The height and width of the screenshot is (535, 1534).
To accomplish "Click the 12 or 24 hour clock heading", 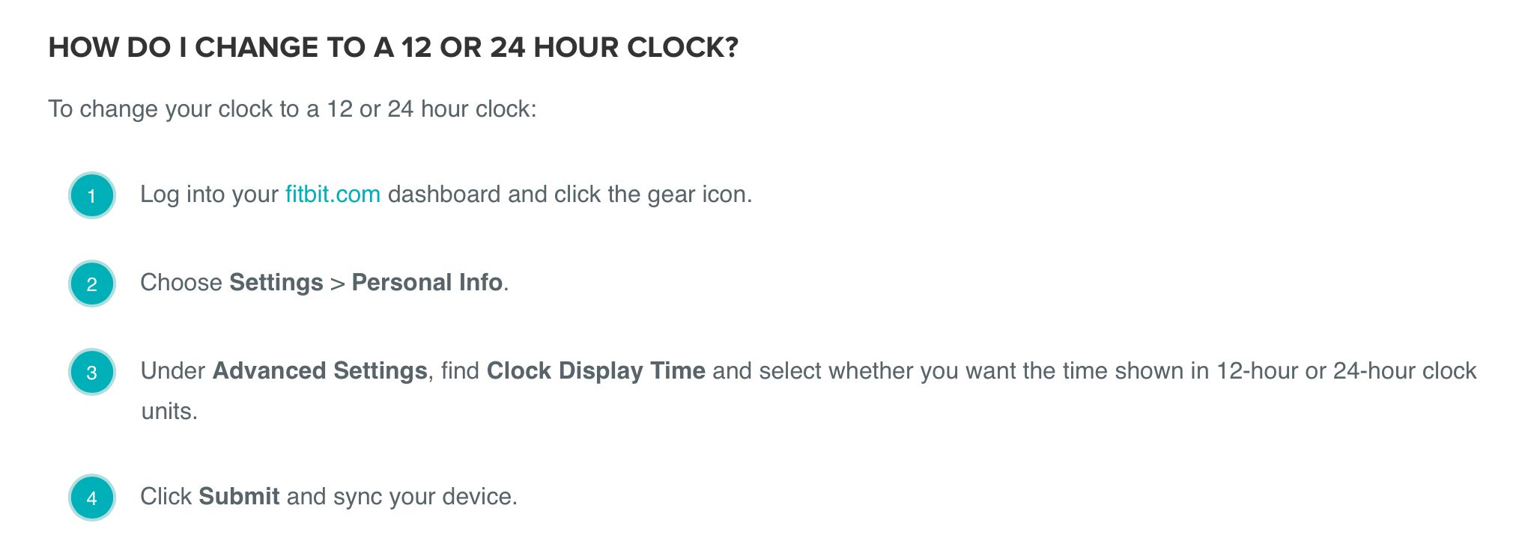I will pyautogui.click(x=393, y=48).
